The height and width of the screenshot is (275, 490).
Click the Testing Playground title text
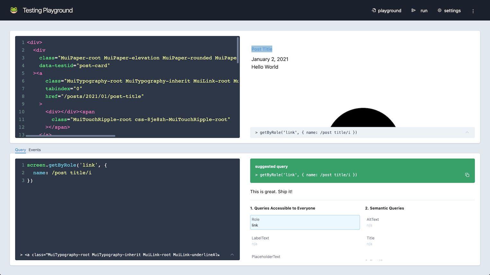(x=48, y=10)
